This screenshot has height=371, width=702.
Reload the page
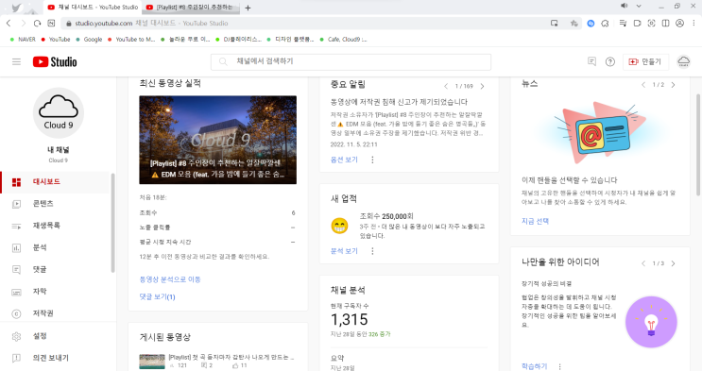[37, 24]
